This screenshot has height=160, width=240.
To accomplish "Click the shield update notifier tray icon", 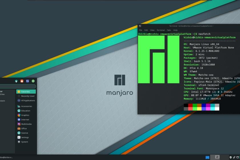I will (x=231, y=157).
